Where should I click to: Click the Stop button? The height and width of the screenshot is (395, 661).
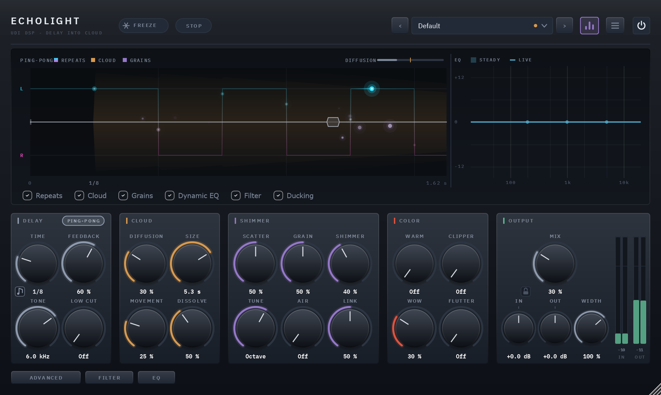pos(194,26)
